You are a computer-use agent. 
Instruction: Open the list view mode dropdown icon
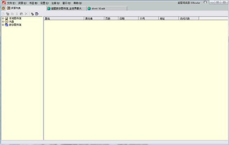[37, 14]
